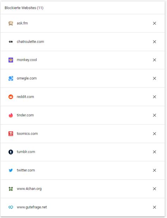
Task: Click the reddit alien favicon
Action: tap(11, 97)
